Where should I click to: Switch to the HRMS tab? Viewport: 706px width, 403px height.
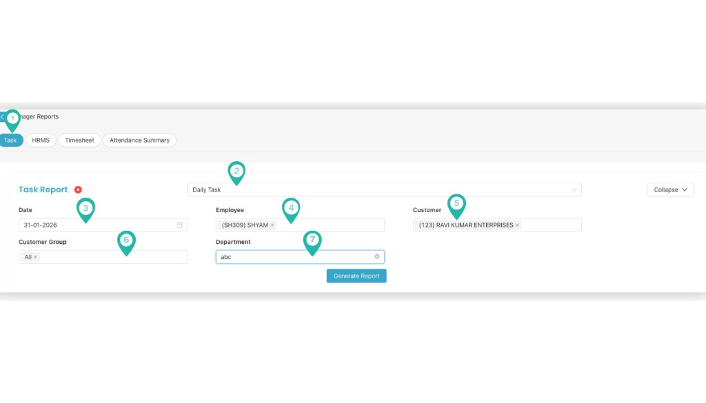tap(40, 140)
